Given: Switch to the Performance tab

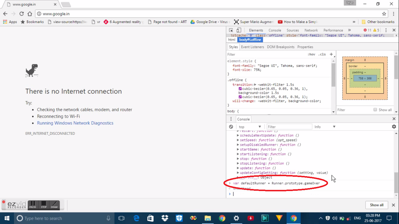Looking at the screenshot, I should tap(333, 30).
